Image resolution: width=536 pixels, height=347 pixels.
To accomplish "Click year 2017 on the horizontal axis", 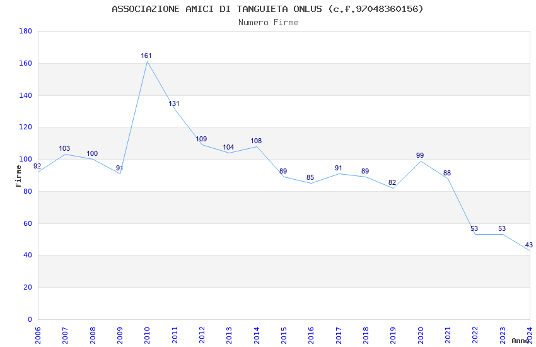I will (339, 336).
